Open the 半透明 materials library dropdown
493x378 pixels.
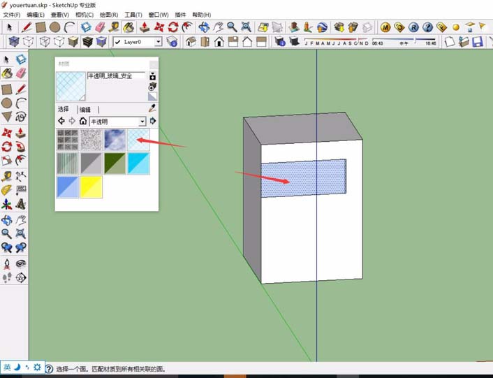tap(142, 122)
